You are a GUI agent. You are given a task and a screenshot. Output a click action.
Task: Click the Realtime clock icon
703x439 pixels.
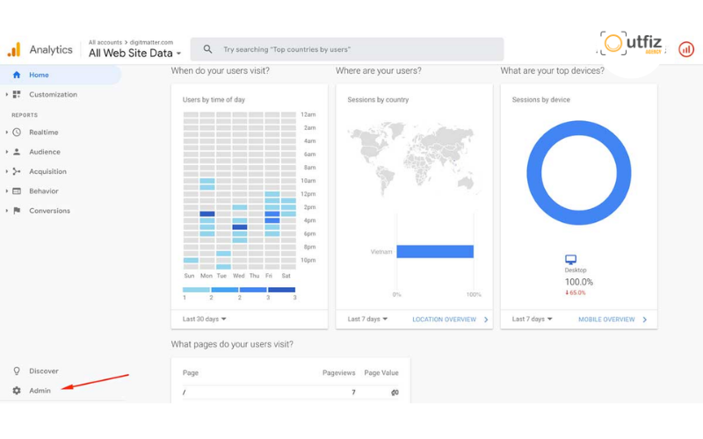17,133
